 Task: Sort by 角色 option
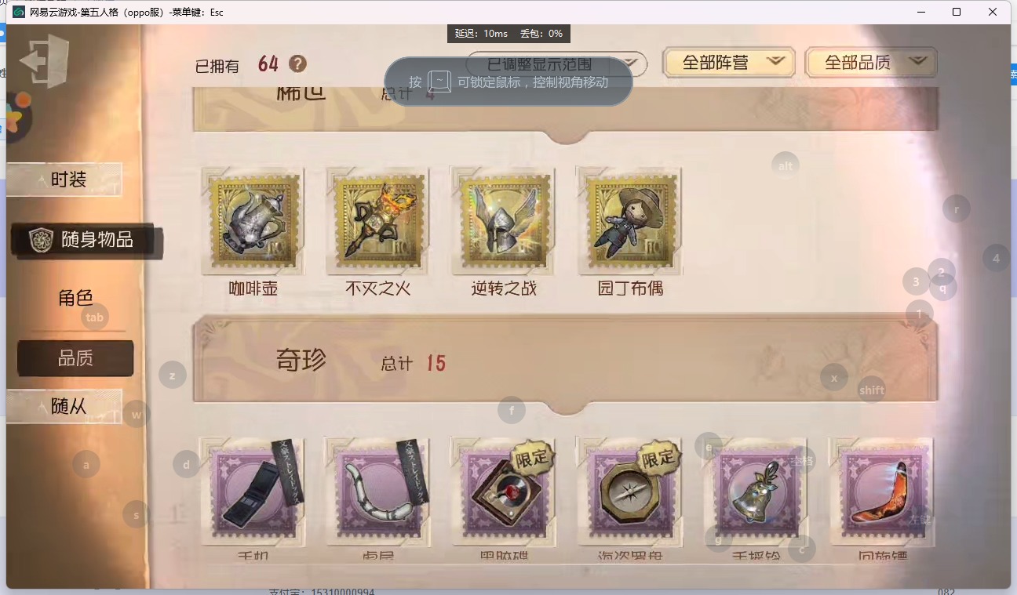tap(75, 298)
